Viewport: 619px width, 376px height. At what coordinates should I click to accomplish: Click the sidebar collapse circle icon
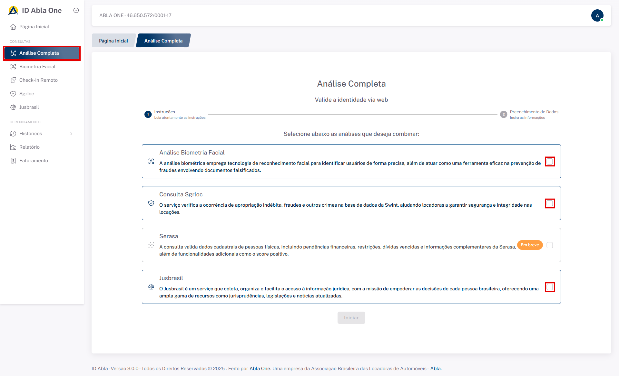pyautogui.click(x=76, y=10)
